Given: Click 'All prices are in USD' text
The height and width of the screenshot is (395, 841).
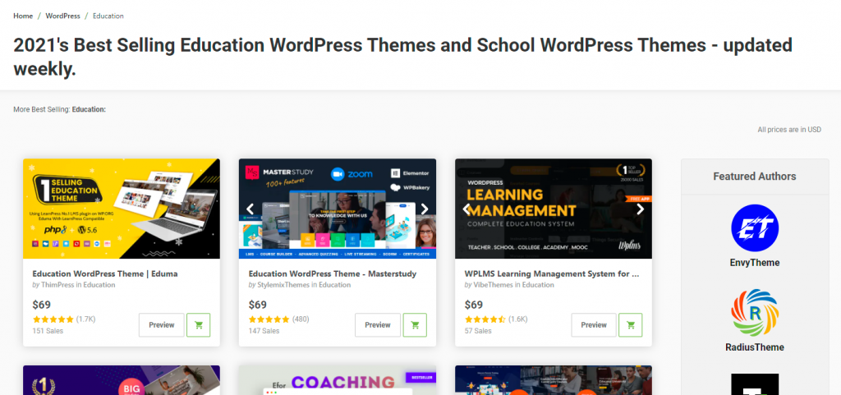Looking at the screenshot, I should (789, 130).
